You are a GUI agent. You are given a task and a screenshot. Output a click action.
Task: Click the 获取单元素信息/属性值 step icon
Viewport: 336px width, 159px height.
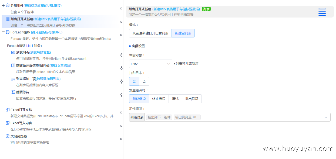13,65
